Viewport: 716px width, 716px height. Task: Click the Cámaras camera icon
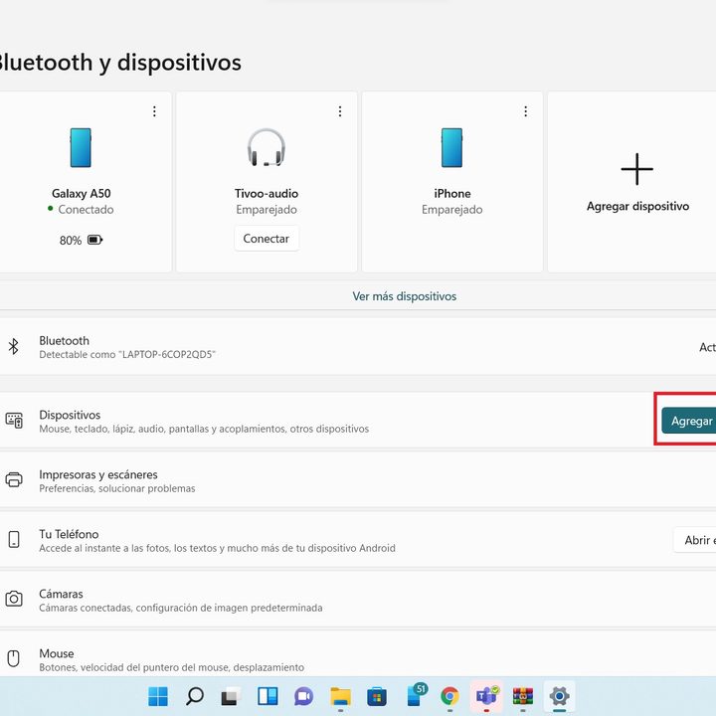[x=14, y=599]
